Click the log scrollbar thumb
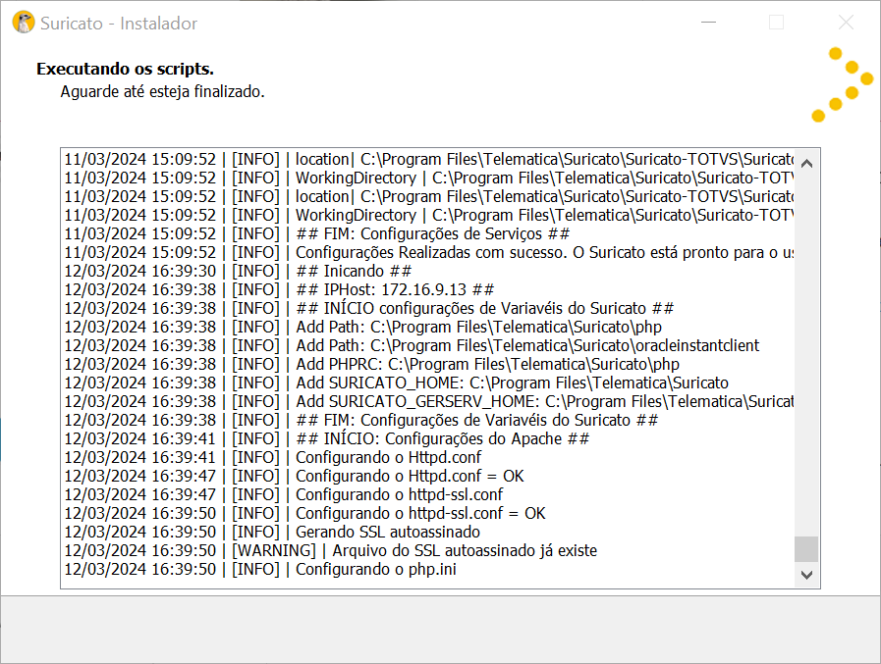The width and height of the screenshot is (881, 664). [x=806, y=549]
